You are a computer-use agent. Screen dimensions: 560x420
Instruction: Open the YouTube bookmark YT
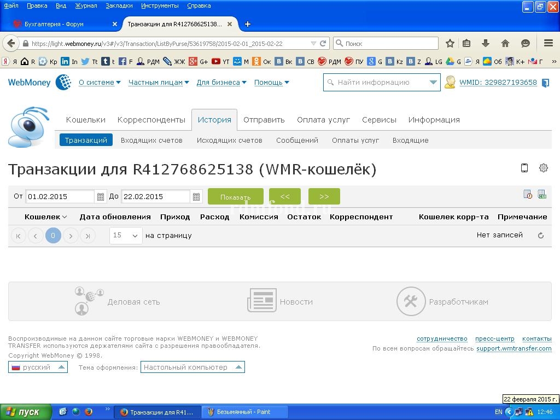tap(220, 61)
